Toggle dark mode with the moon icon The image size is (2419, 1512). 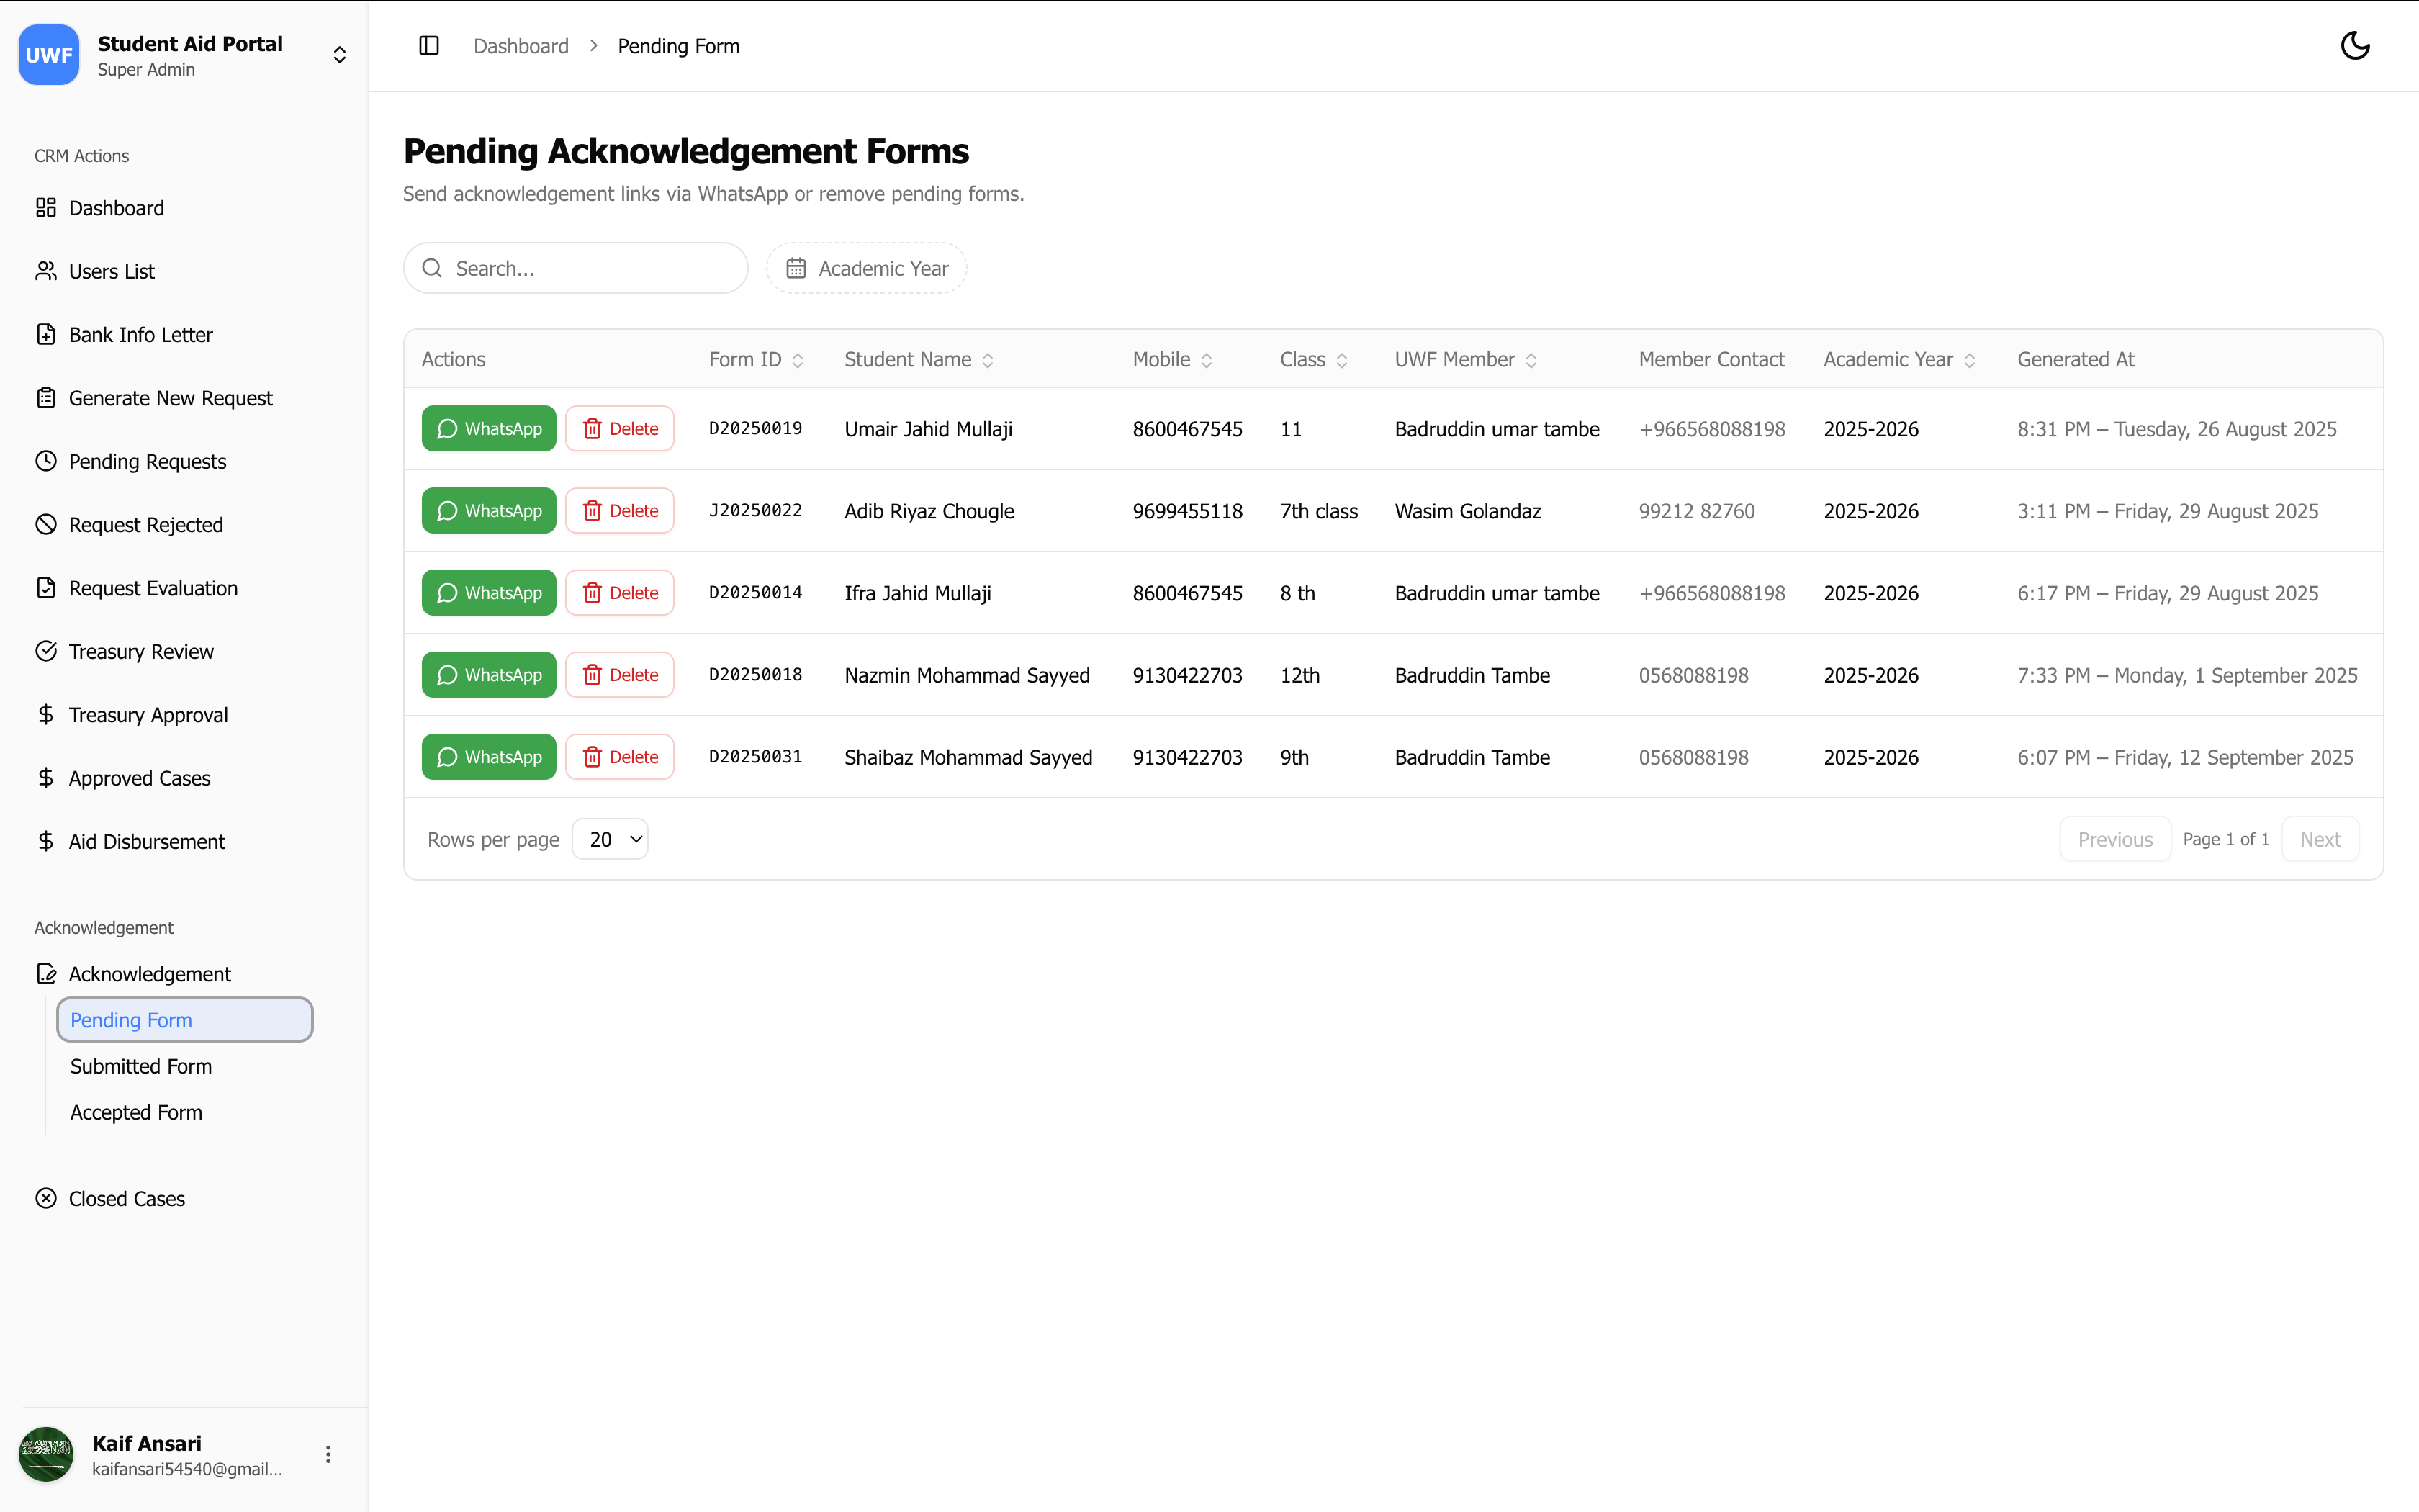2355,46
